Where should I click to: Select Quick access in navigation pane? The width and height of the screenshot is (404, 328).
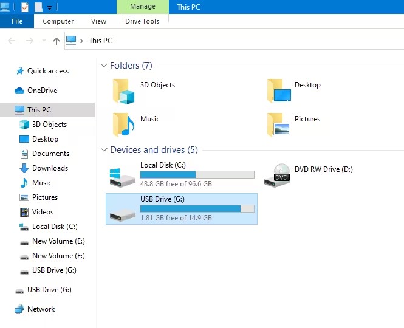(x=47, y=71)
